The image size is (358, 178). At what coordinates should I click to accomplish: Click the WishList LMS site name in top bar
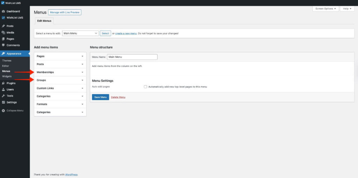pos(13,3)
